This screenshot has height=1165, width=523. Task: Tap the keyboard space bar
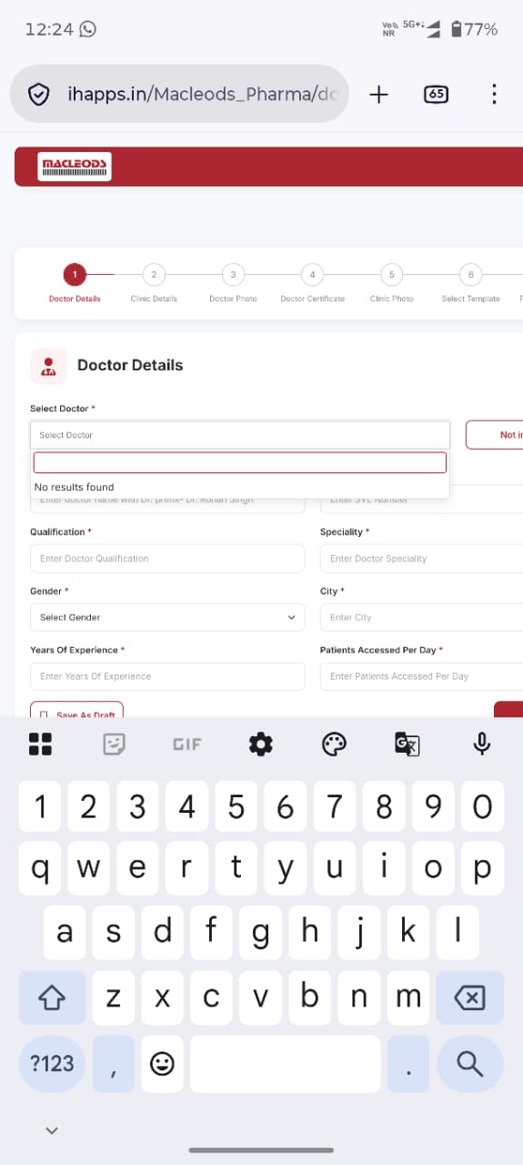(x=286, y=1063)
